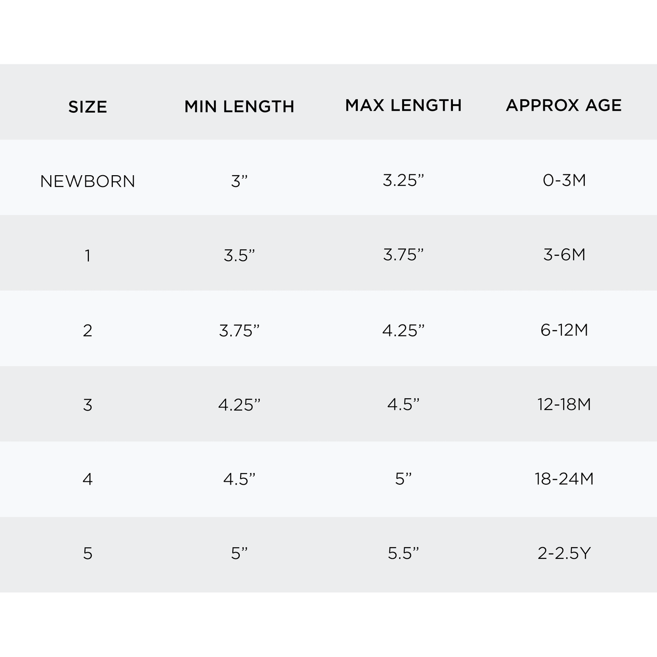This screenshot has width=657, height=657.
Task: Select the 5.5” max length cell
Action: pyautogui.click(x=403, y=553)
